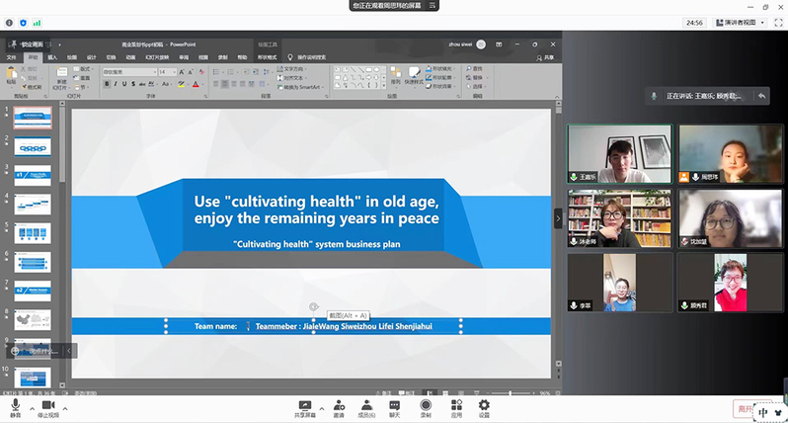Open the Chat (聊天) icon
The image size is (788, 423).
point(395,406)
